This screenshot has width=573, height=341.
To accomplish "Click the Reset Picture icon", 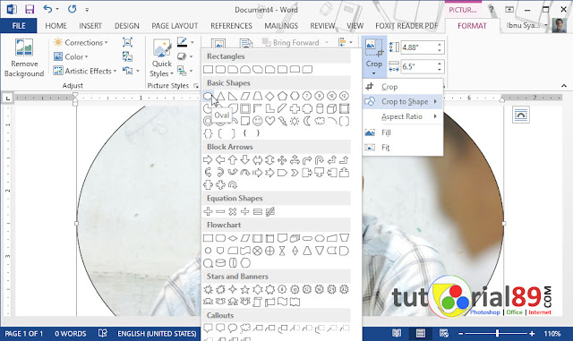I will click(x=127, y=71).
